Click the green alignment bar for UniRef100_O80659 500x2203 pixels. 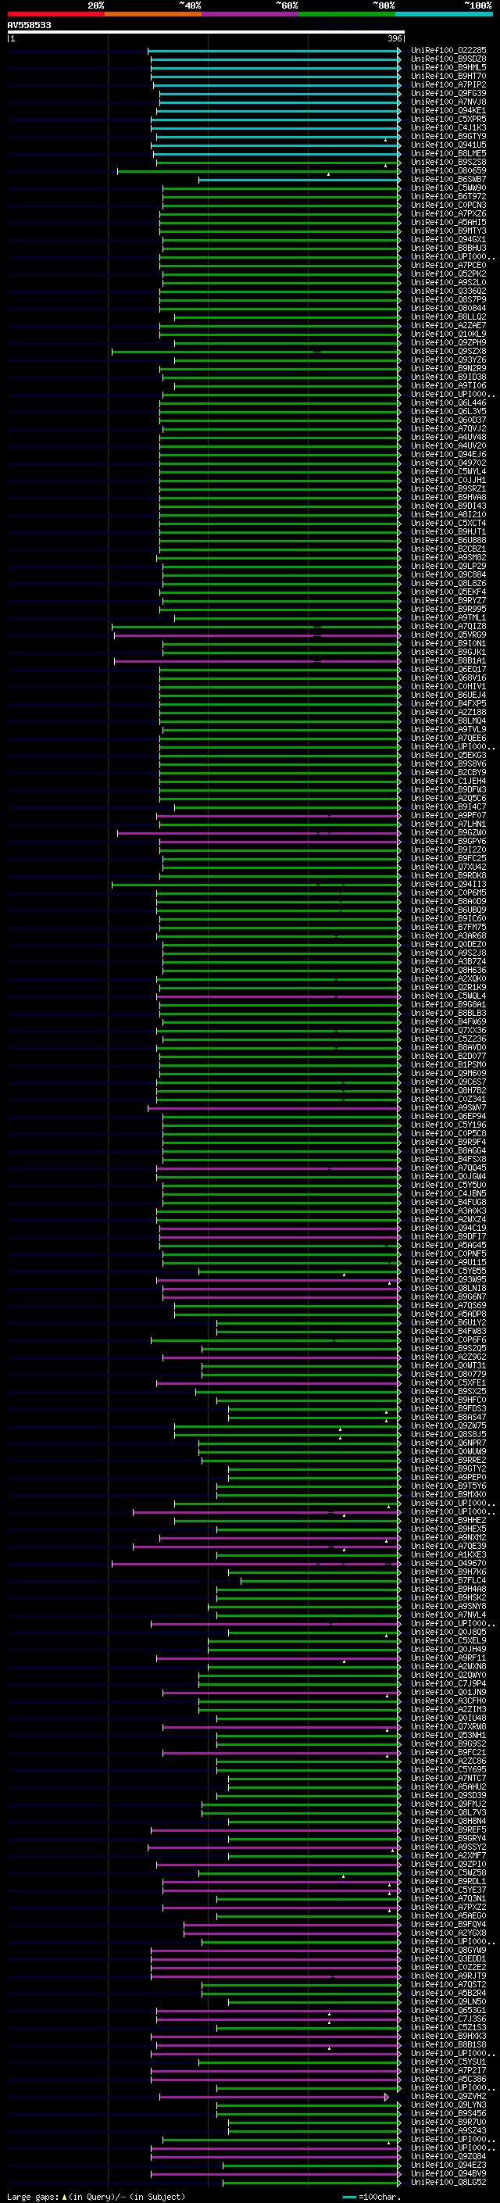click(x=259, y=171)
